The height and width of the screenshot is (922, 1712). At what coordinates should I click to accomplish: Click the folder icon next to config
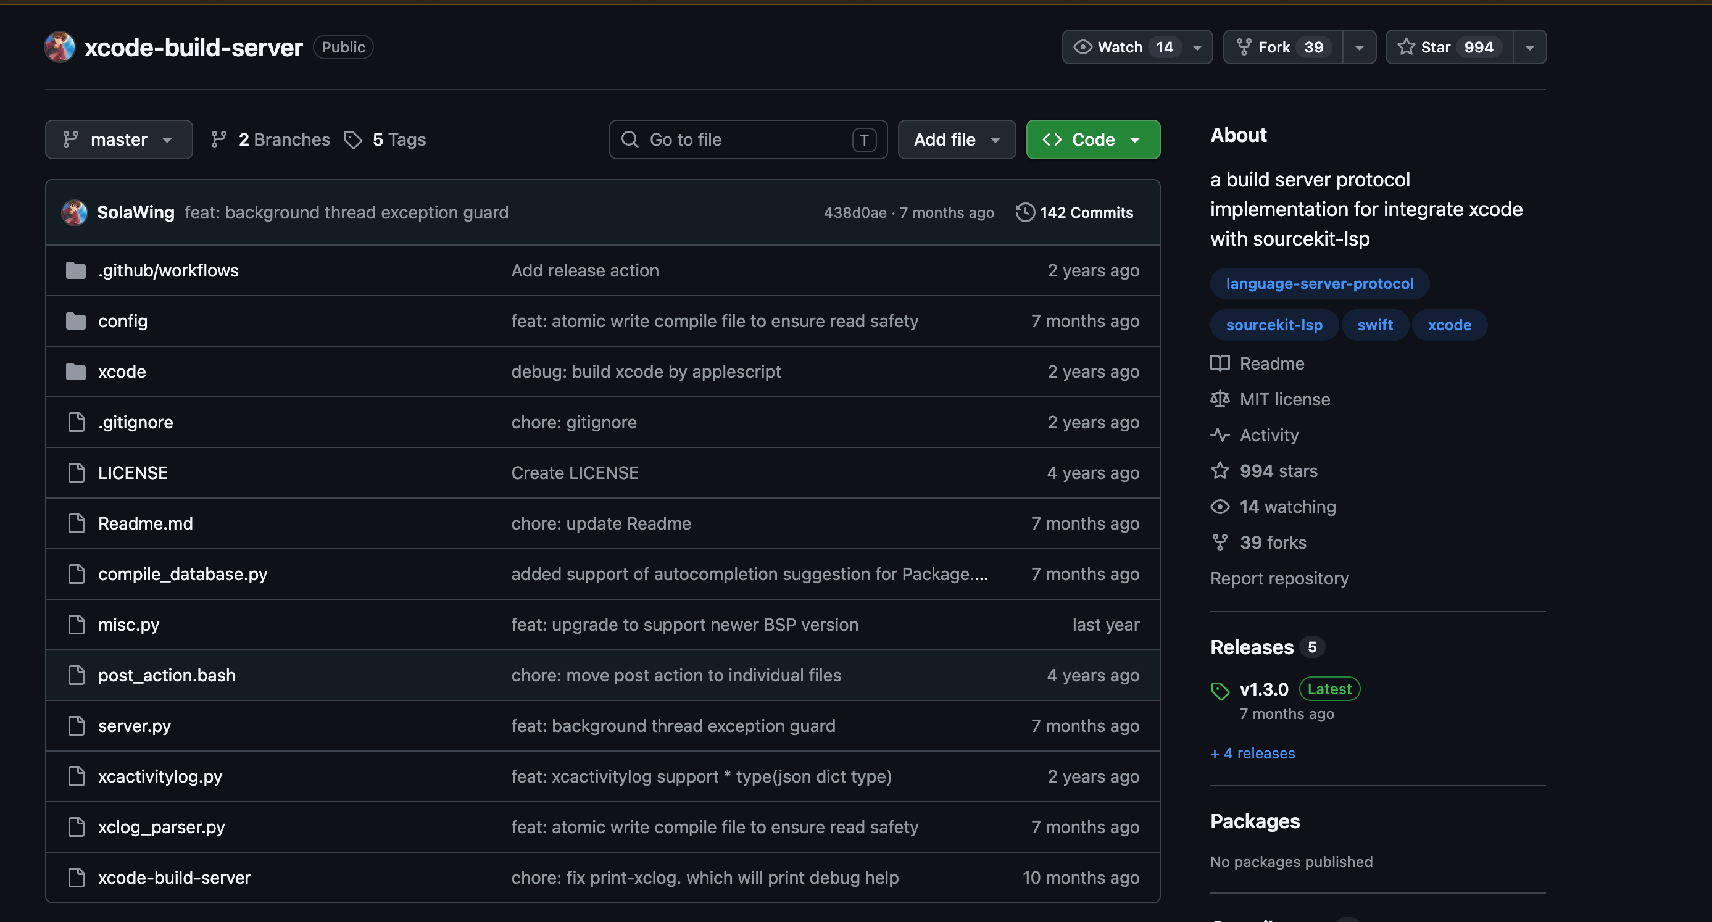[76, 321]
